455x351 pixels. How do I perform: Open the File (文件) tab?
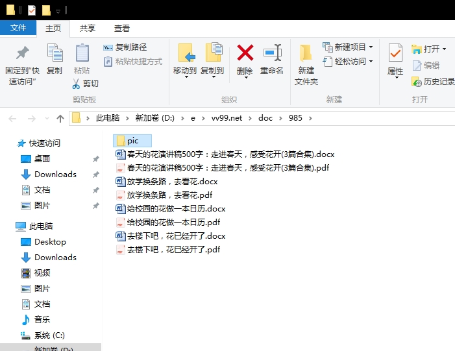click(x=18, y=28)
